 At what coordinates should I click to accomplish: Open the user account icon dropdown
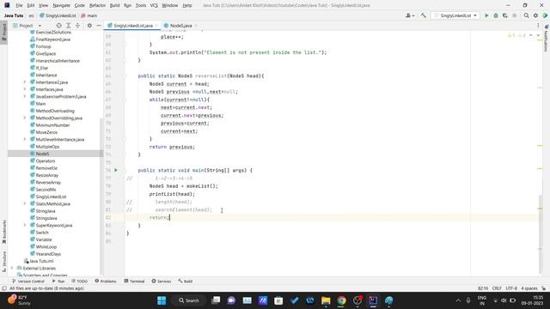tap(410, 15)
